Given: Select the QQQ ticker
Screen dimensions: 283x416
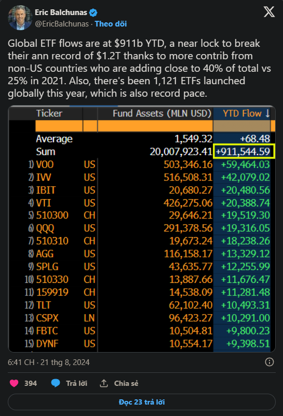Looking at the screenshot, I should (45, 228).
